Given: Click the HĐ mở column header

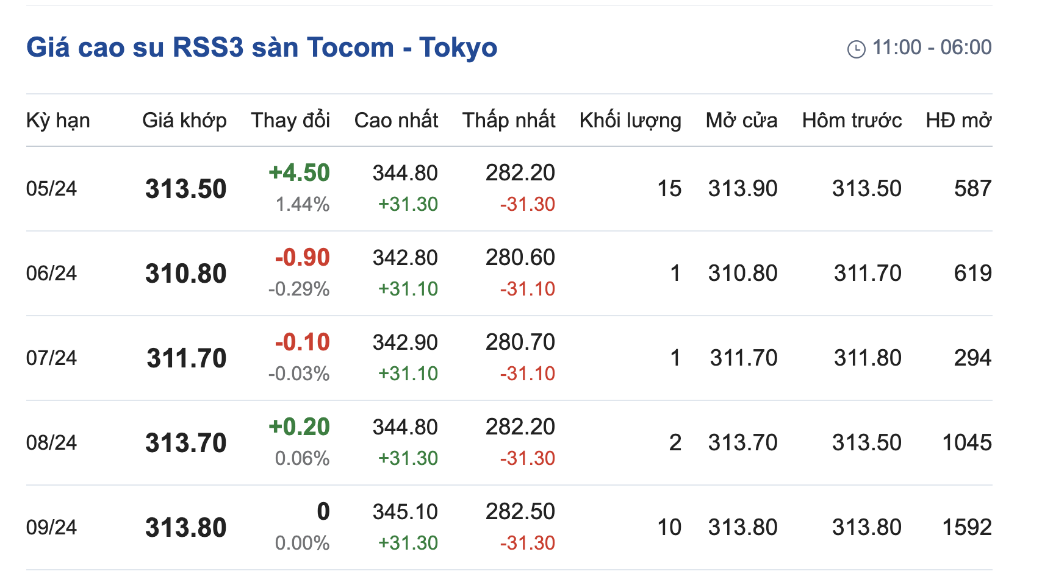Looking at the screenshot, I should point(958,121).
